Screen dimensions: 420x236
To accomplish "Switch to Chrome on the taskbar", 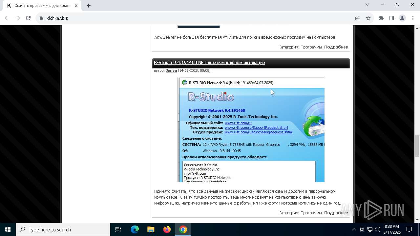I will pyautogui.click(x=183, y=229).
